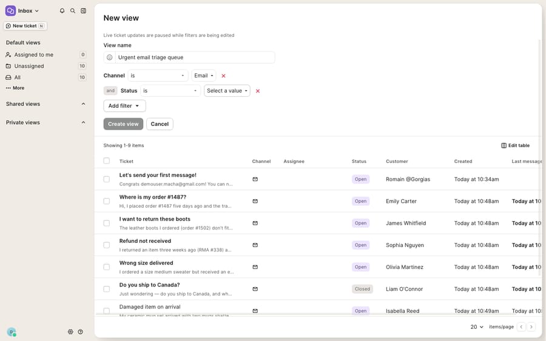
Task: Check the 'Let's send your first message!' ticket
Action: [107, 179]
